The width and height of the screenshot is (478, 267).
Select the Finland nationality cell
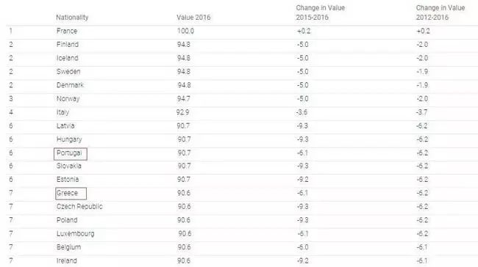point(68,45)
